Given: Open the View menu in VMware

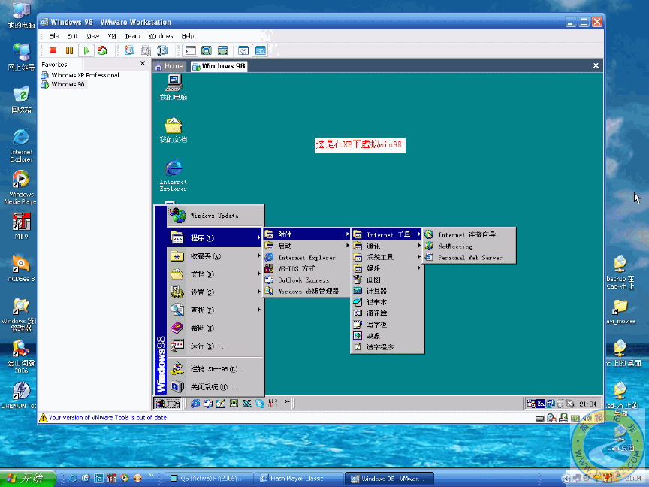Looking at the screenshot, I should [92, 36].
